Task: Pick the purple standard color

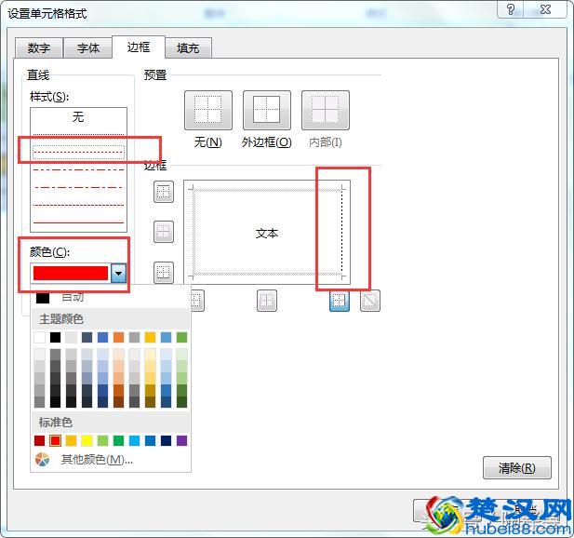Action: [x=182, y=440]
